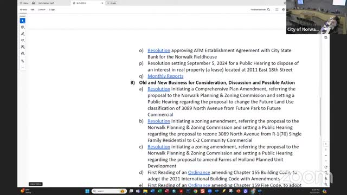Select the Fill and Sign stamp tool
Viewport: 347px width, 195px height.
[x=23, y=54]
